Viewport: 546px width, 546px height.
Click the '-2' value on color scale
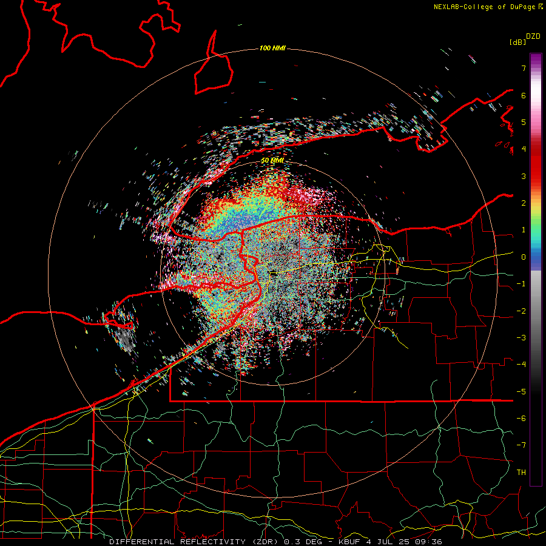click(x=521, y=311)
